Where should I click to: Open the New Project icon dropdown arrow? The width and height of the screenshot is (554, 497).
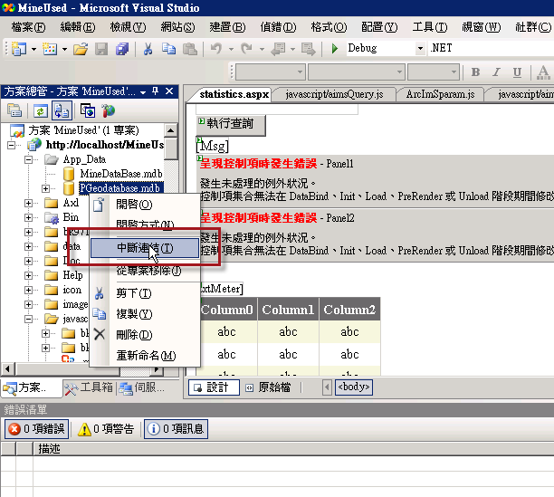pos(33,49)
